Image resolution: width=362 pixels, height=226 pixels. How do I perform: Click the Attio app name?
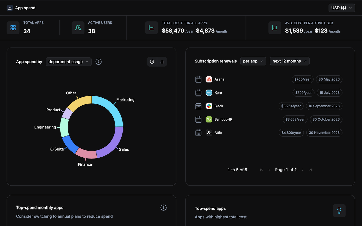218,132
